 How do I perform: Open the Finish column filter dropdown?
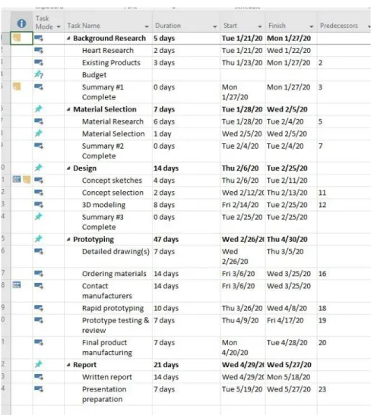312,27
